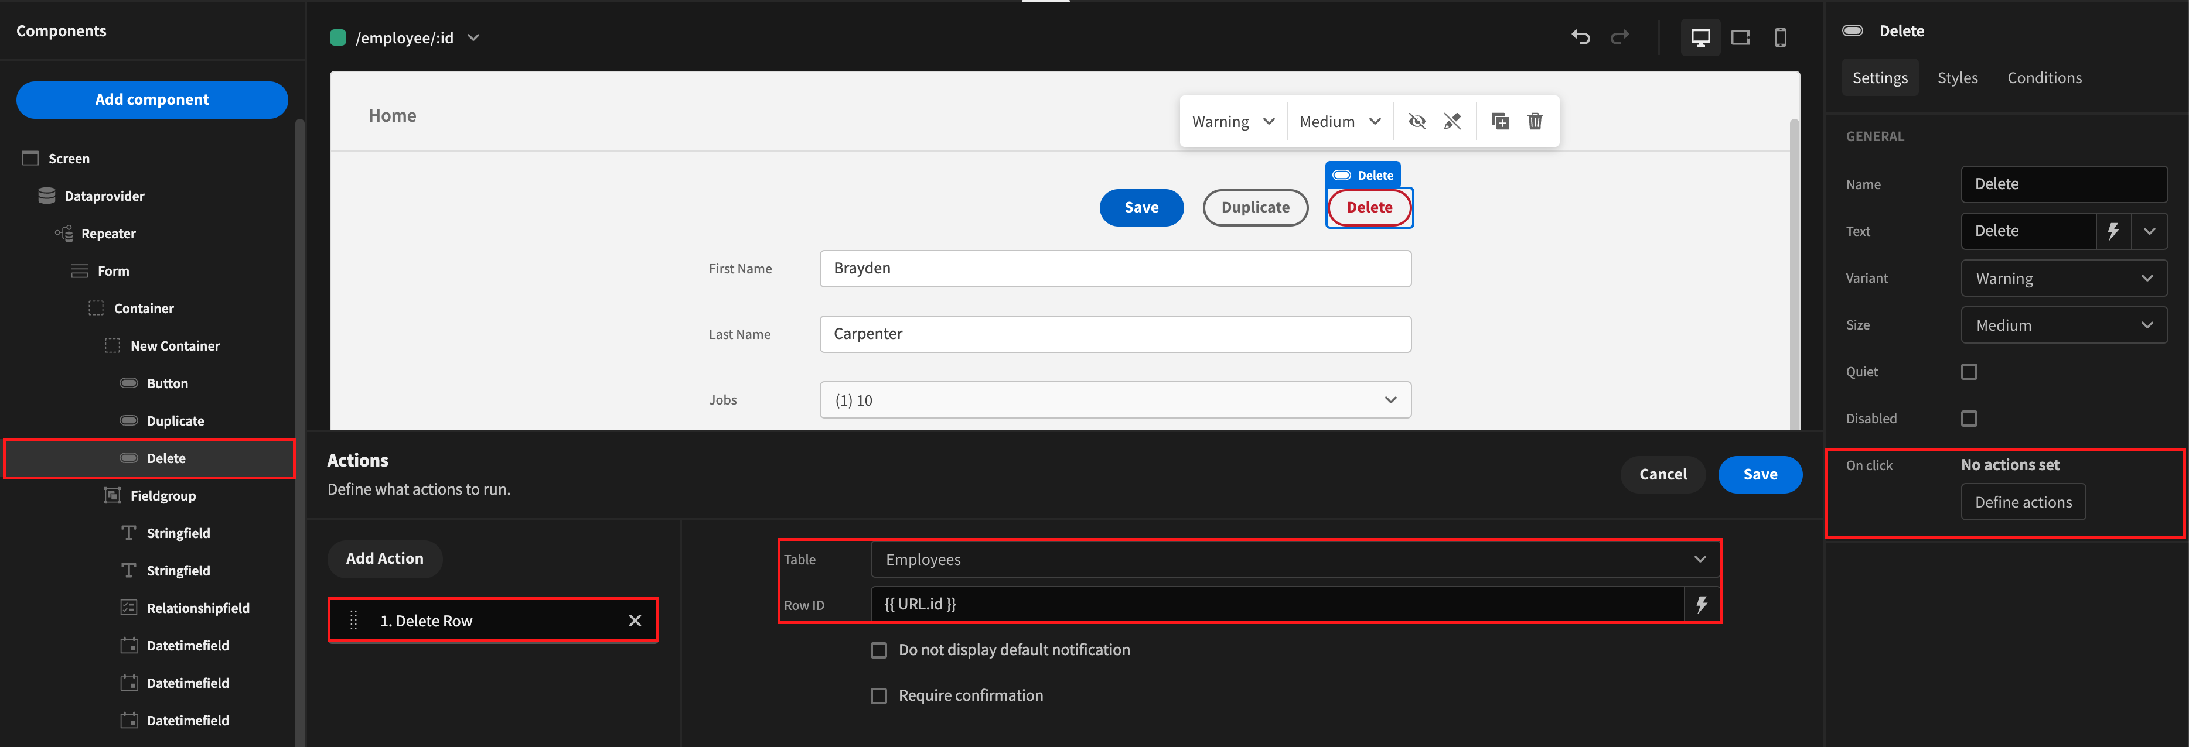Click the trash icon in floating toolbar

pos(1535,121)
